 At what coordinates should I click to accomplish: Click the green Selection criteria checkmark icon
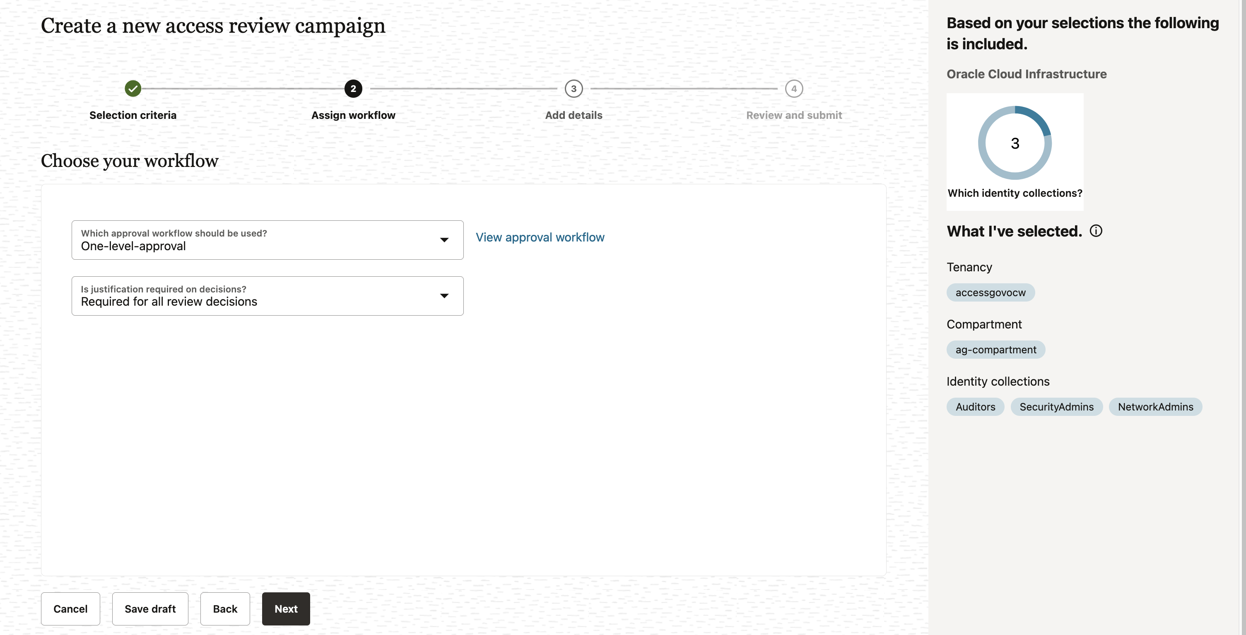[133, 89]
